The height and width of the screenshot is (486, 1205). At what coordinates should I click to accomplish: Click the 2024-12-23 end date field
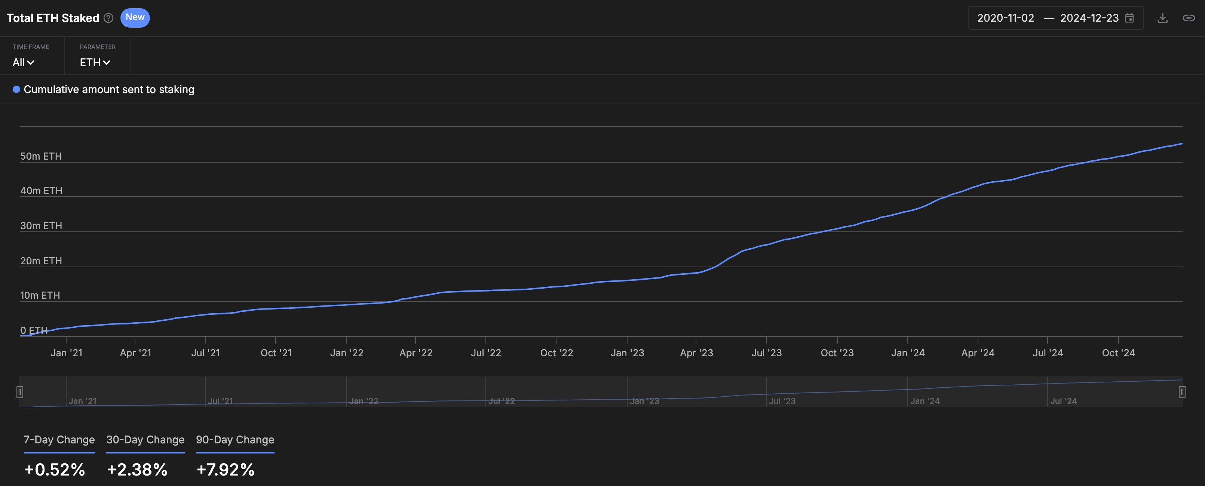click(1089, 18)
